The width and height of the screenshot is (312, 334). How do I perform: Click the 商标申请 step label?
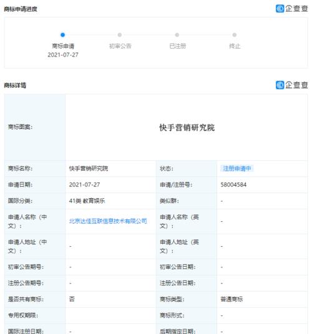(x=63, y=46)
